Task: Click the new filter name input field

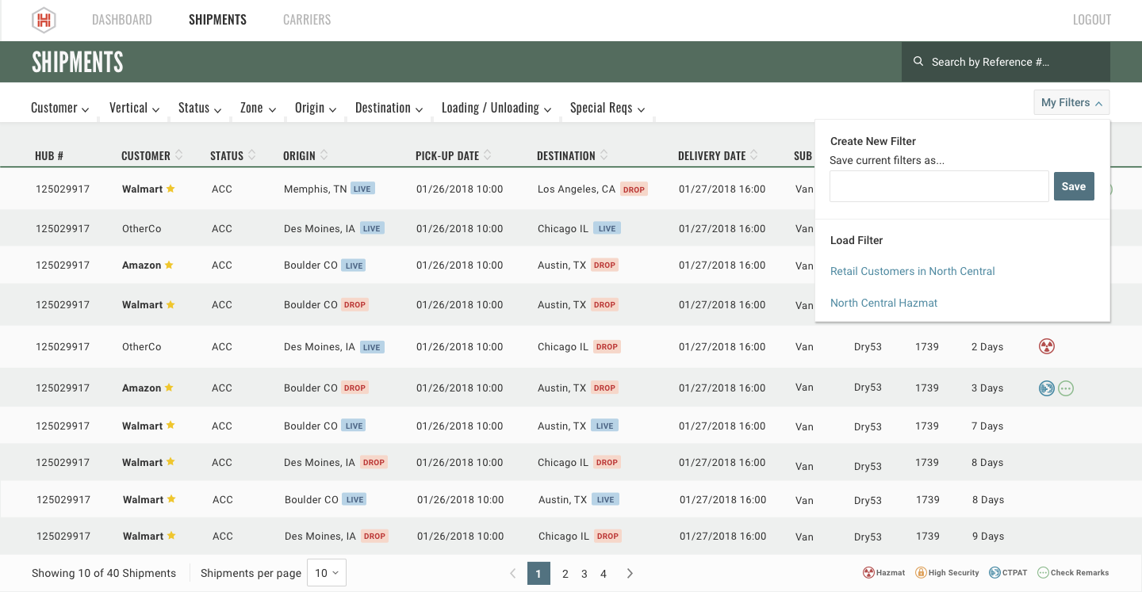Action: point(939,186)
